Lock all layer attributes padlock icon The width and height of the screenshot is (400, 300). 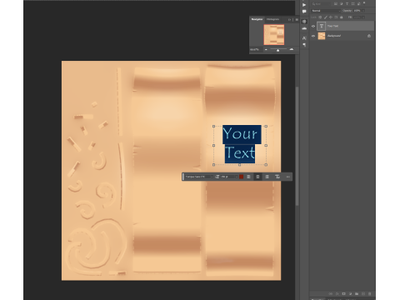click(341, 17)
